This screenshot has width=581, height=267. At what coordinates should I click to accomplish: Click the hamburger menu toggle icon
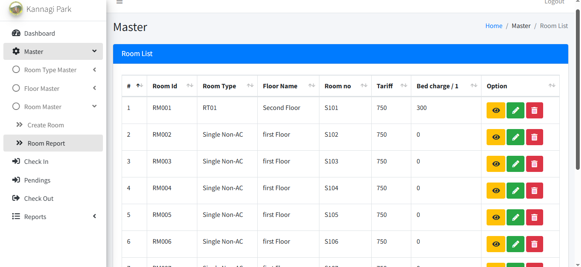click(120, 2)
